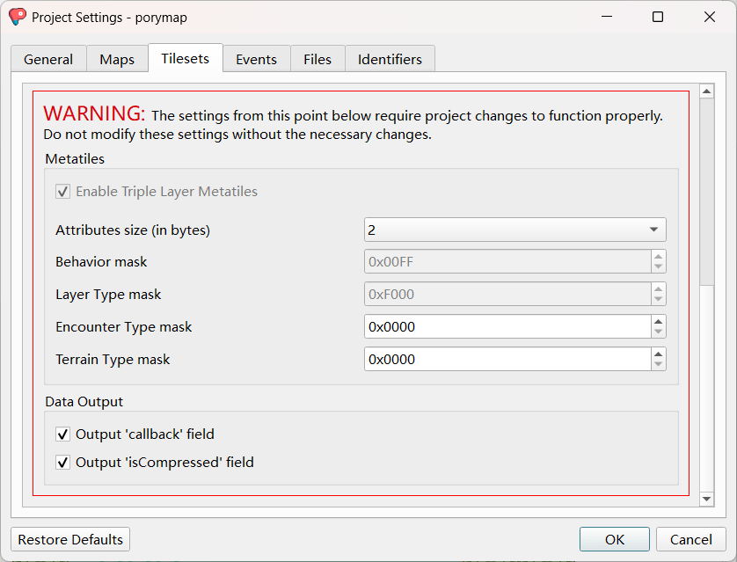Viewport: 737px width, 562px height.
Task: Decrease the Terrain Type mask value
Action: (x=659, y=365)
